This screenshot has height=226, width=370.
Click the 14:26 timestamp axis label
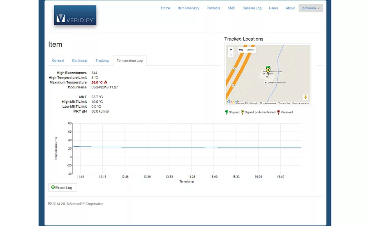click(192, 177)
